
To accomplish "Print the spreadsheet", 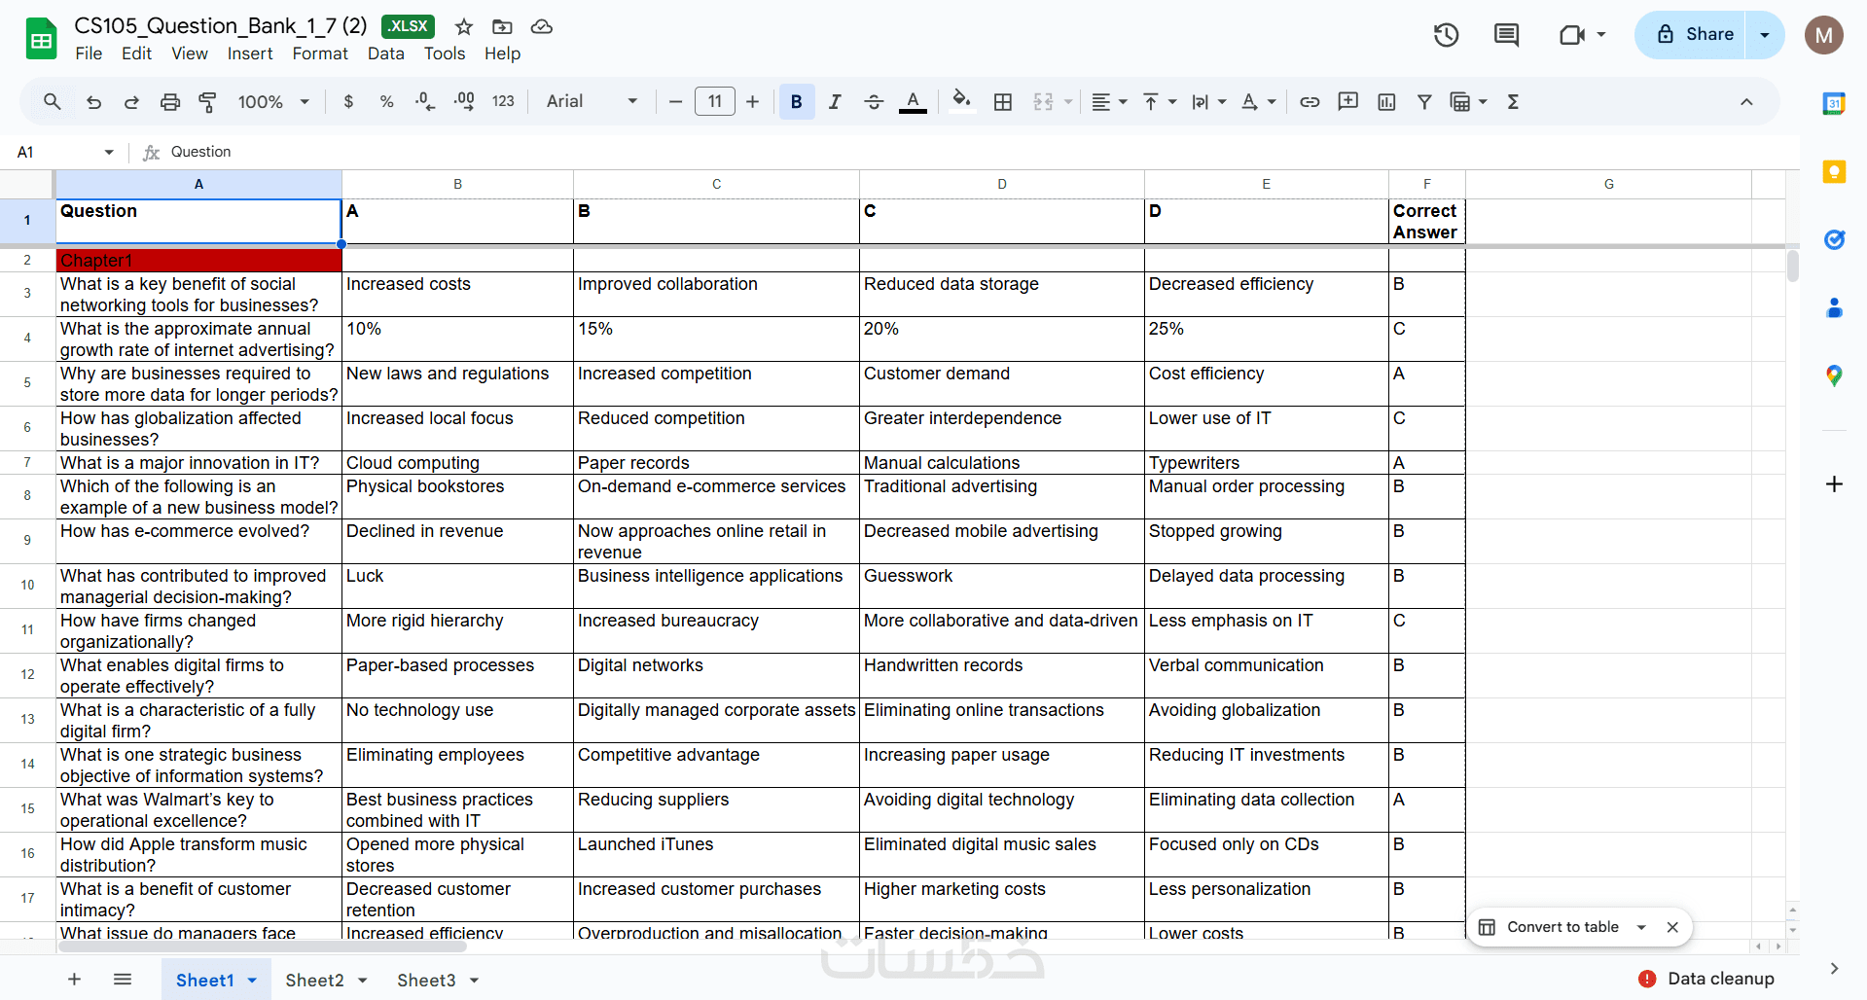I will tap(170, 101).
